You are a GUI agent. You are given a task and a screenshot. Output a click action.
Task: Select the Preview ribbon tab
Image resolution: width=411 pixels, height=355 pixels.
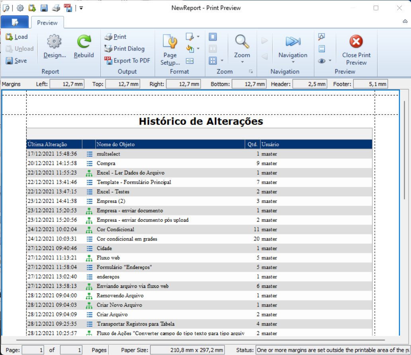pos(47,23)
